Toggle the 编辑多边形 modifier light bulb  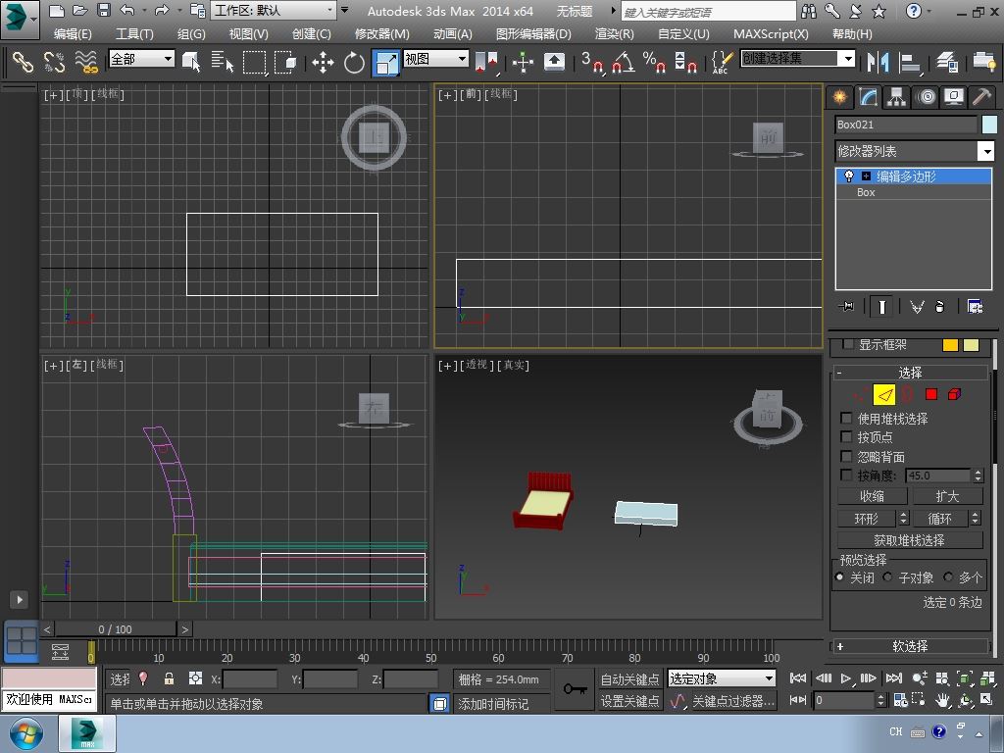tap(849, 176)
